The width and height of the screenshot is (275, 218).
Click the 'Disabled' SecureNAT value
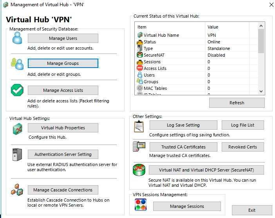[216, 55]
